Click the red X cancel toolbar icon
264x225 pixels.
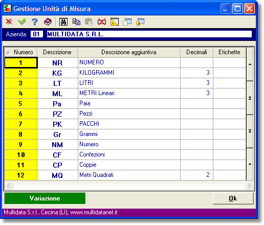pos(9,22)
